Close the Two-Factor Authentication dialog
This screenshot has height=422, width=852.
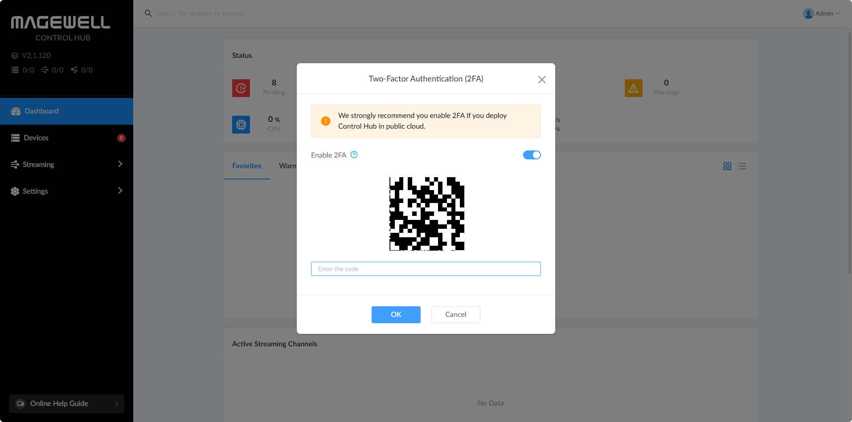pos(542,80)
